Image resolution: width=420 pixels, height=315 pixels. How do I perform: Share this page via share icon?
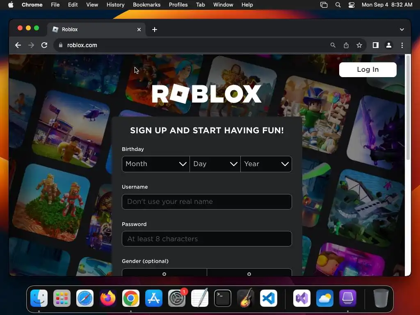point(346,45)
